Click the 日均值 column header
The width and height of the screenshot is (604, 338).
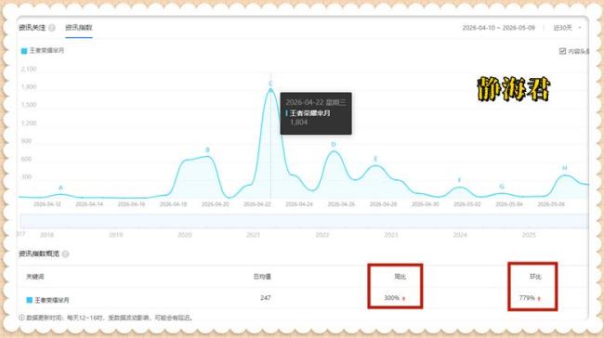262,277
